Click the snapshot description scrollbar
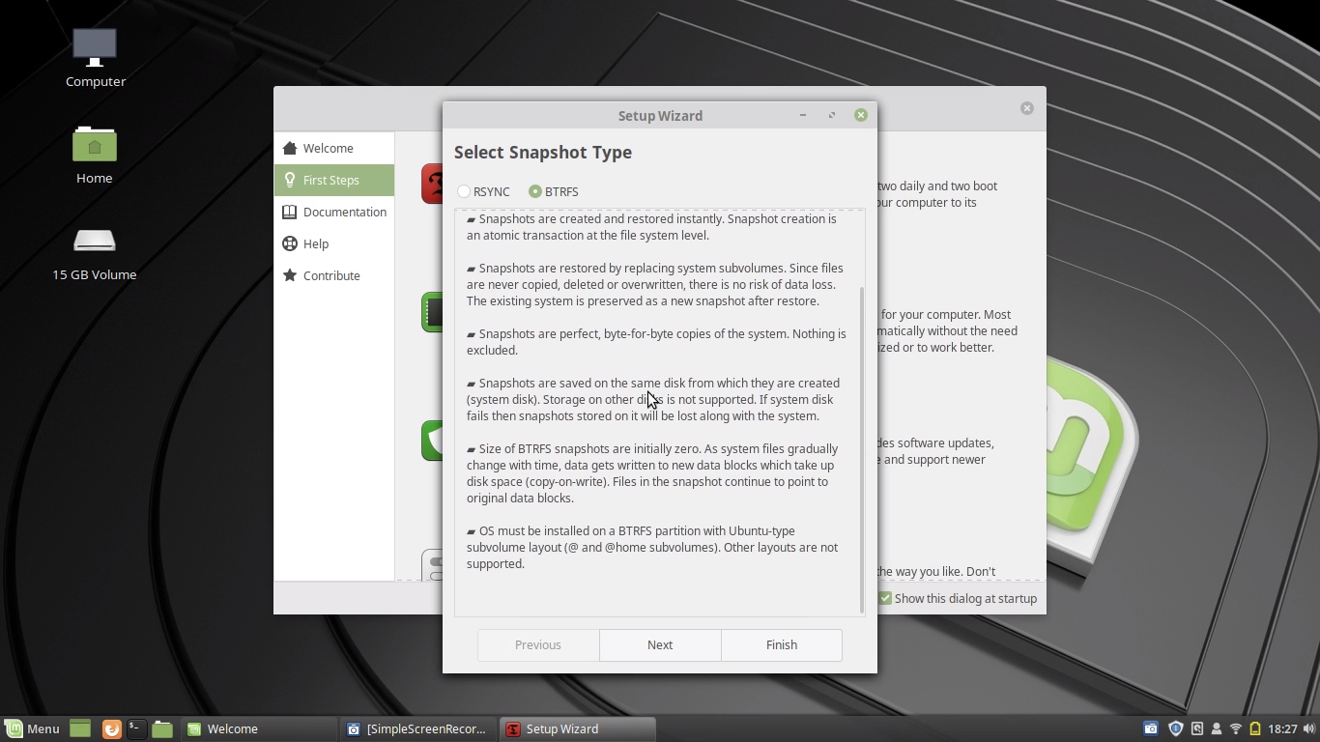1320x742 pixels. (861, 449)
